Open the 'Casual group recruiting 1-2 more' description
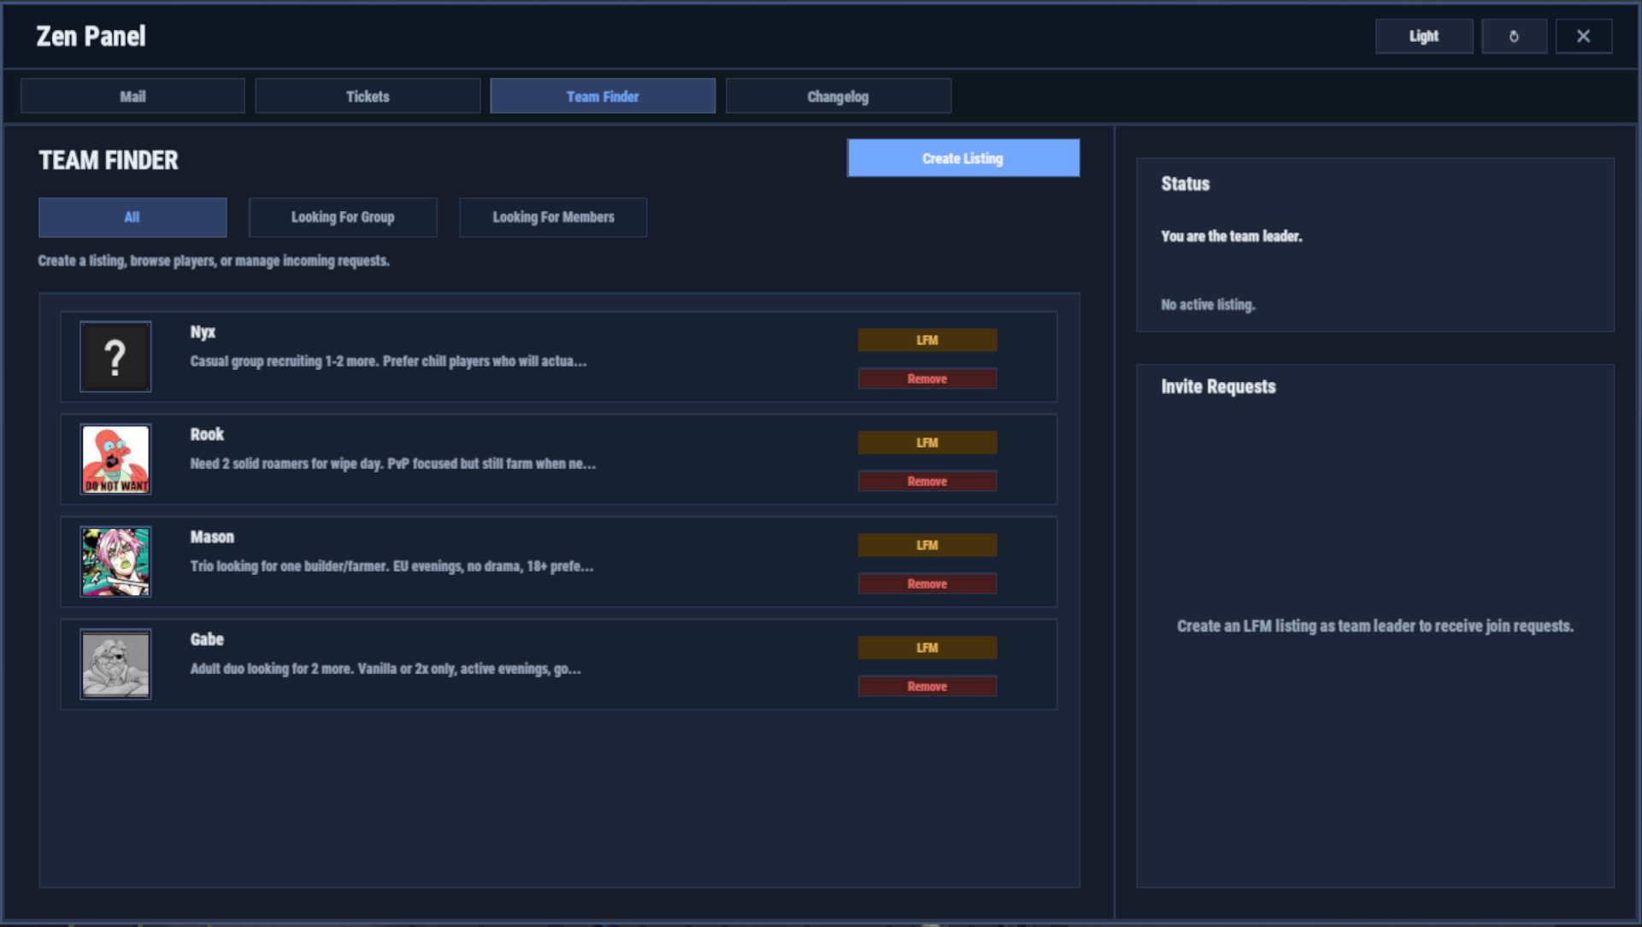This screenshot has width=1642, height=927. (x=388, y=361)
